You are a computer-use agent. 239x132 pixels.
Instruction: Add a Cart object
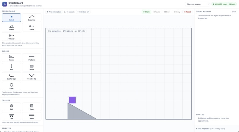12,116
